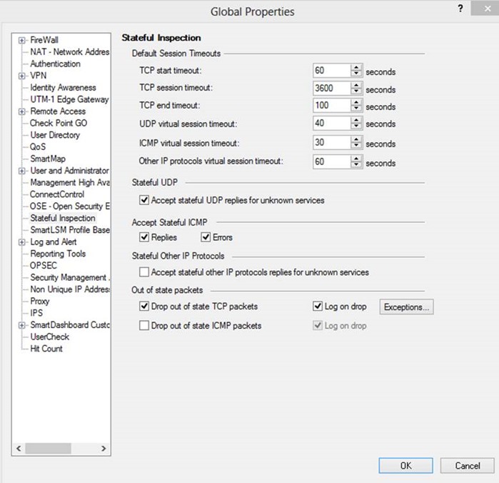Decrease UDP virtual session timeout value
This screenshot has width=499, height=483.
point(356,126)
